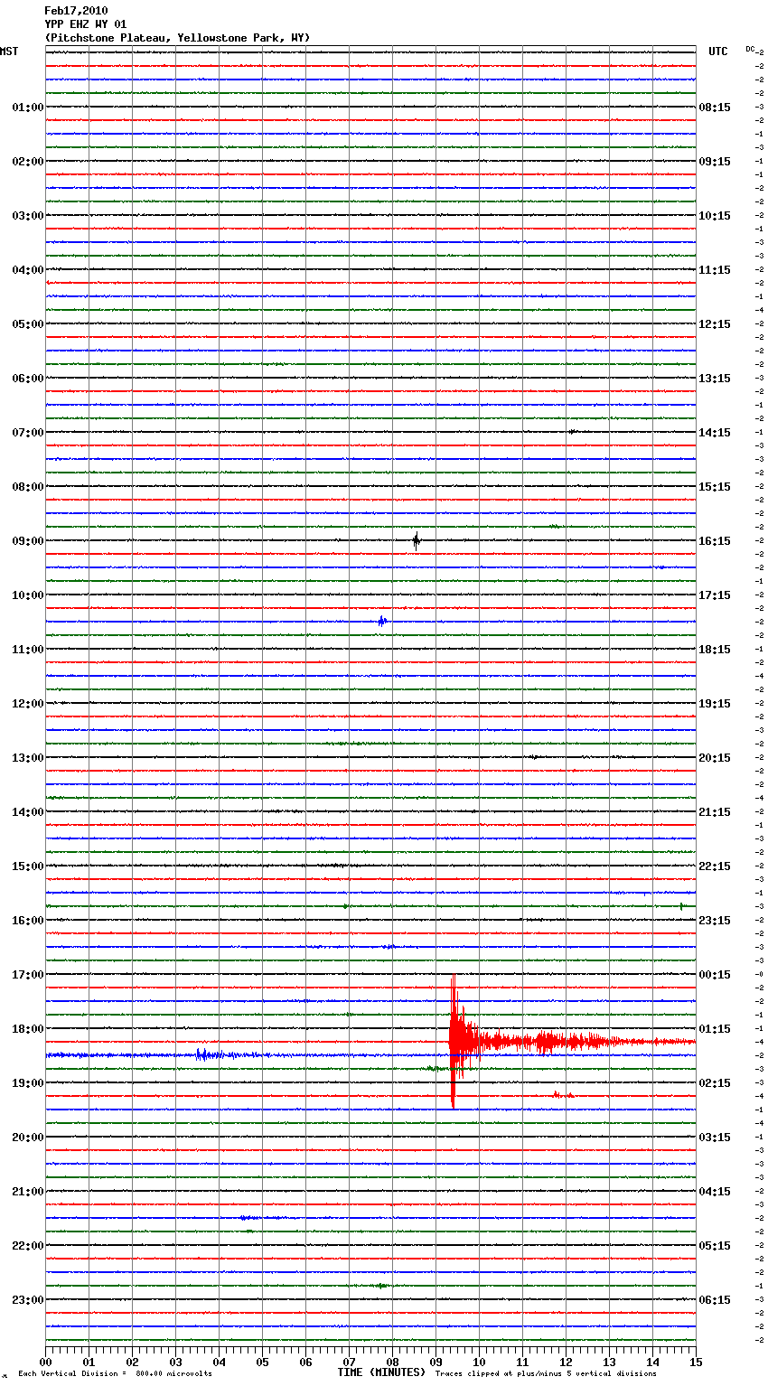
Task: Select the '10:00' MST hour label
Action: click(27, 595)
